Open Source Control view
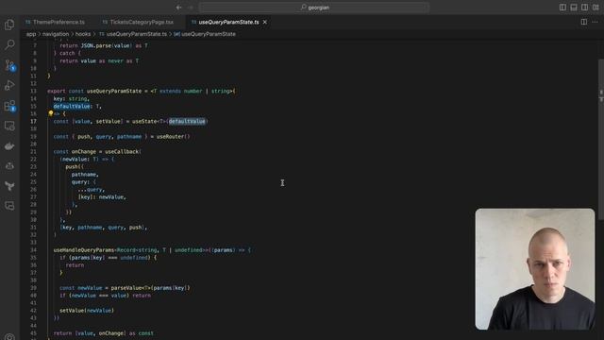This screenshot has height=340, width=604. (x=9, y=65)
